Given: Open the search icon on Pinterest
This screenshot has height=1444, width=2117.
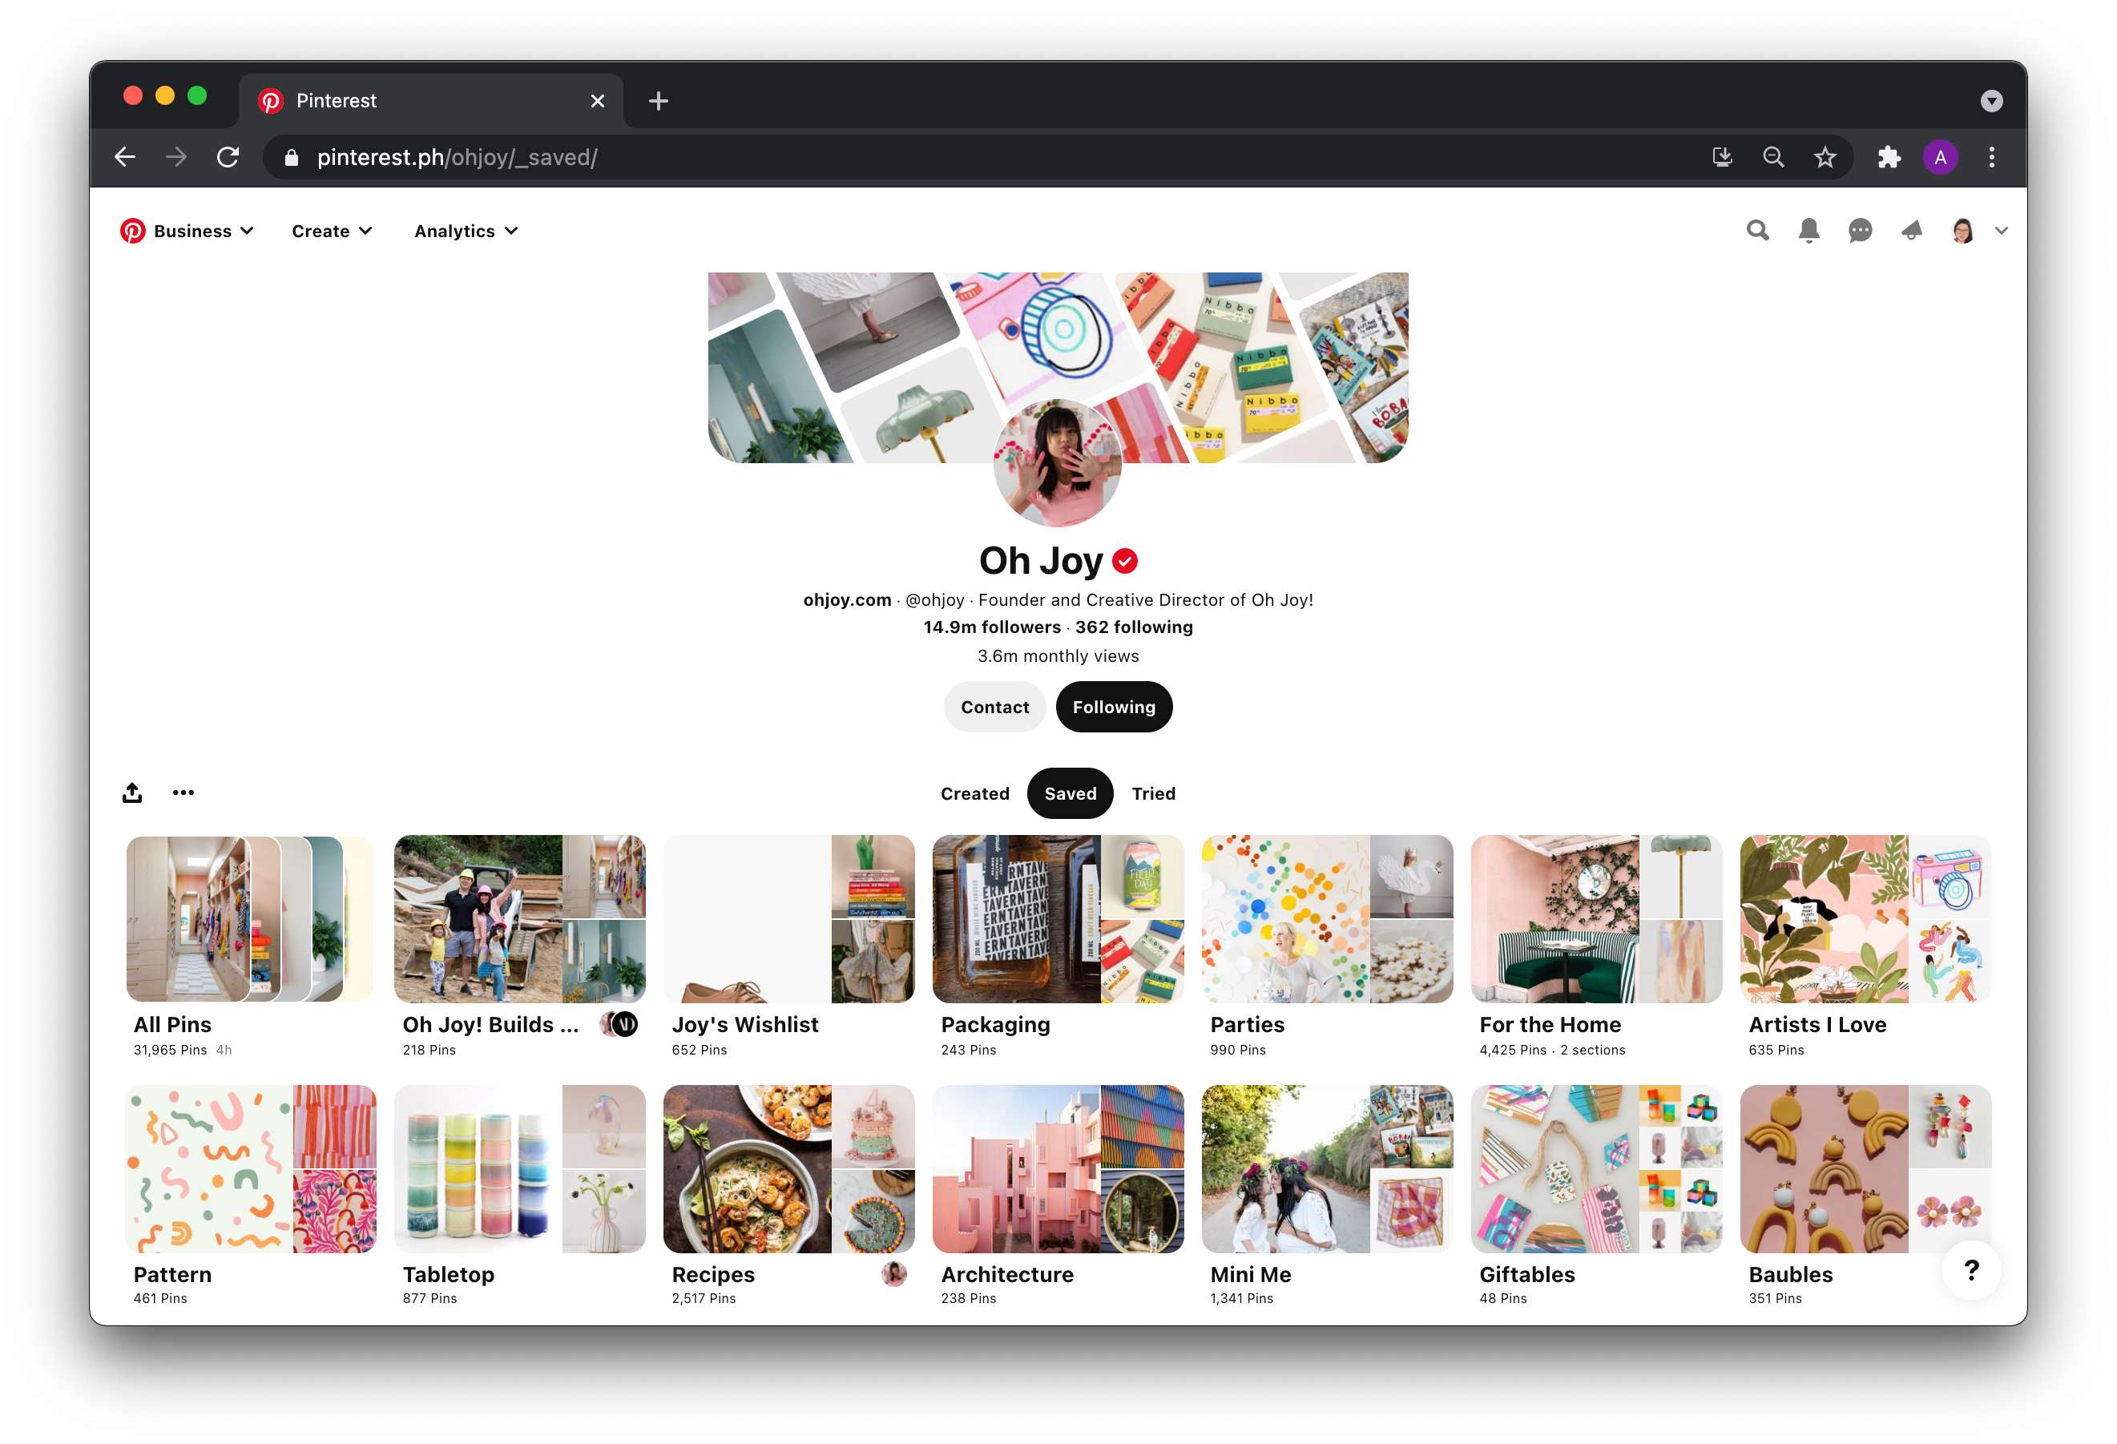Looking at the screenshot, I should (x=1756, y=230).
